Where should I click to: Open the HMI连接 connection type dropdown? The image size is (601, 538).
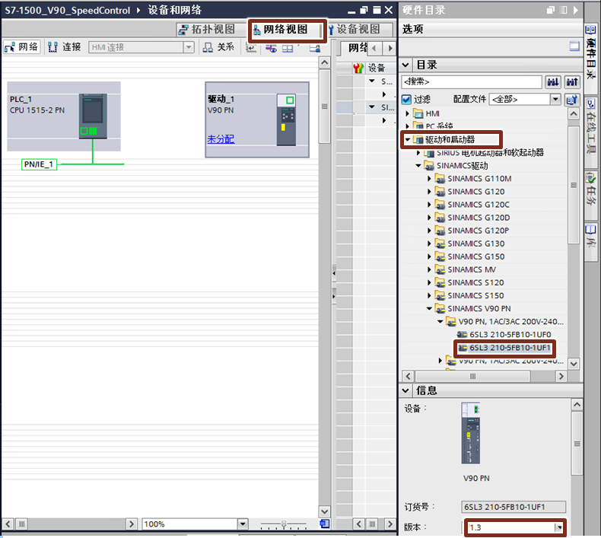click(x=188, y=47)
